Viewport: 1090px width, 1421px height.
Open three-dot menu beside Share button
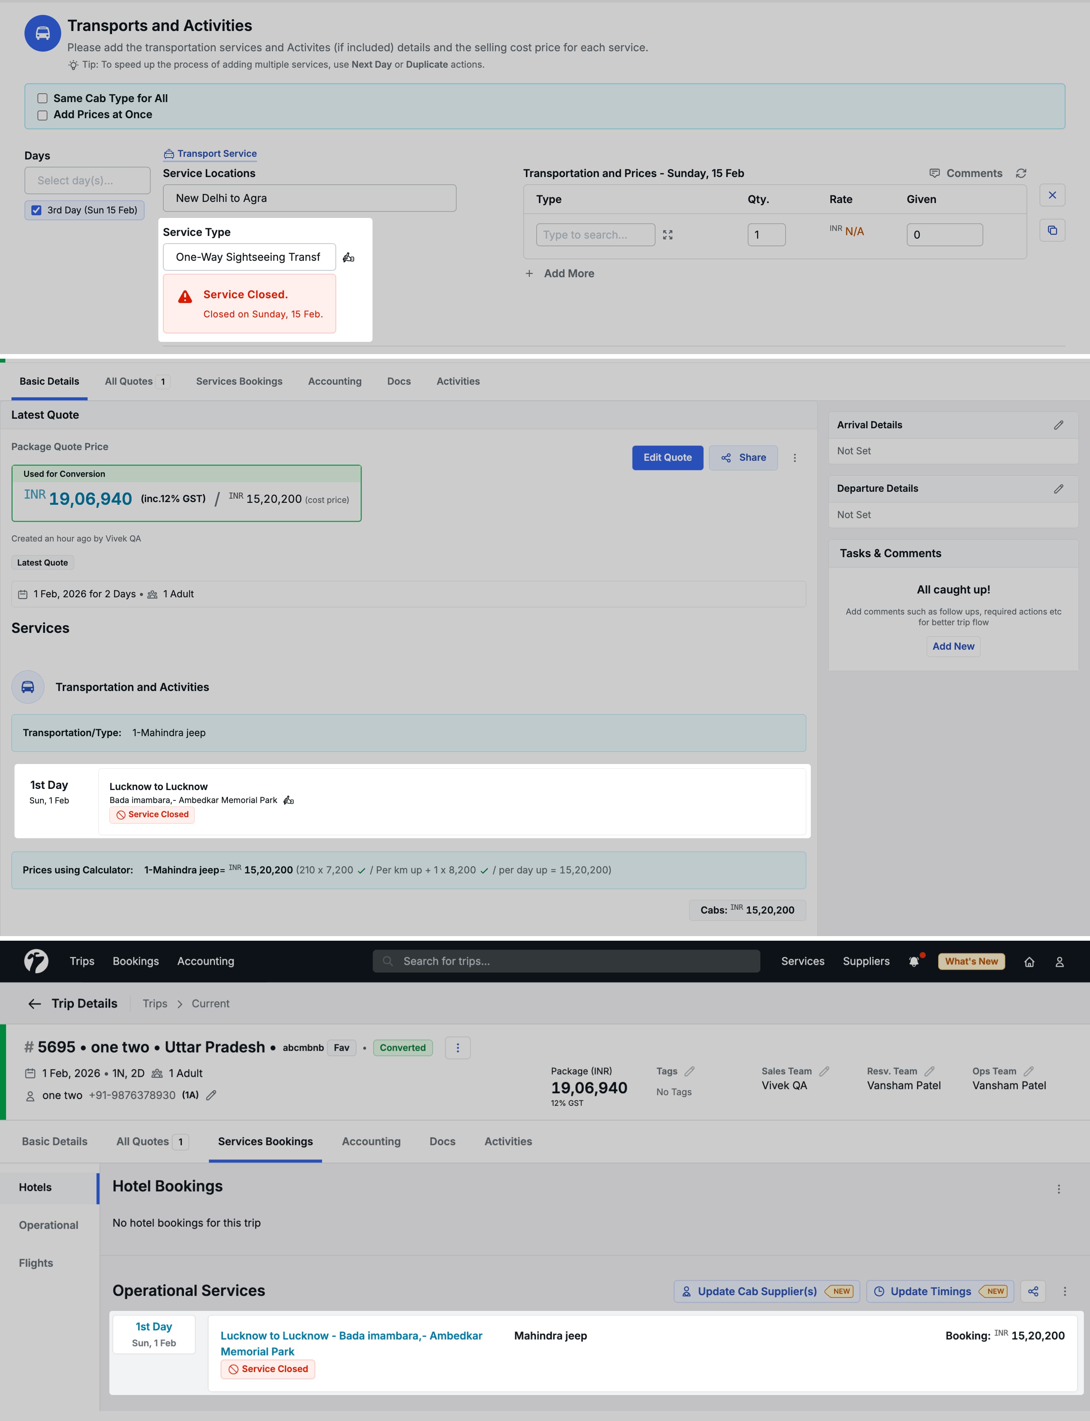click(x=795, y=458)
